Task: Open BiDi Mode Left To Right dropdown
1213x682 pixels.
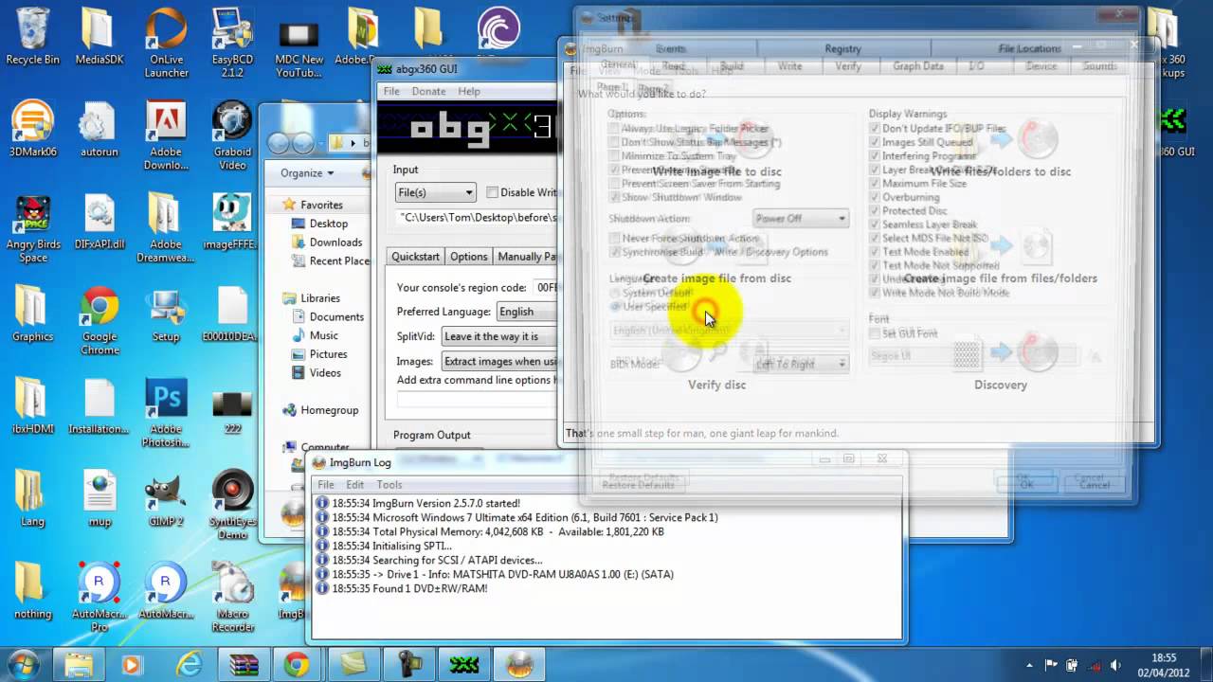Action: (800, 364)
